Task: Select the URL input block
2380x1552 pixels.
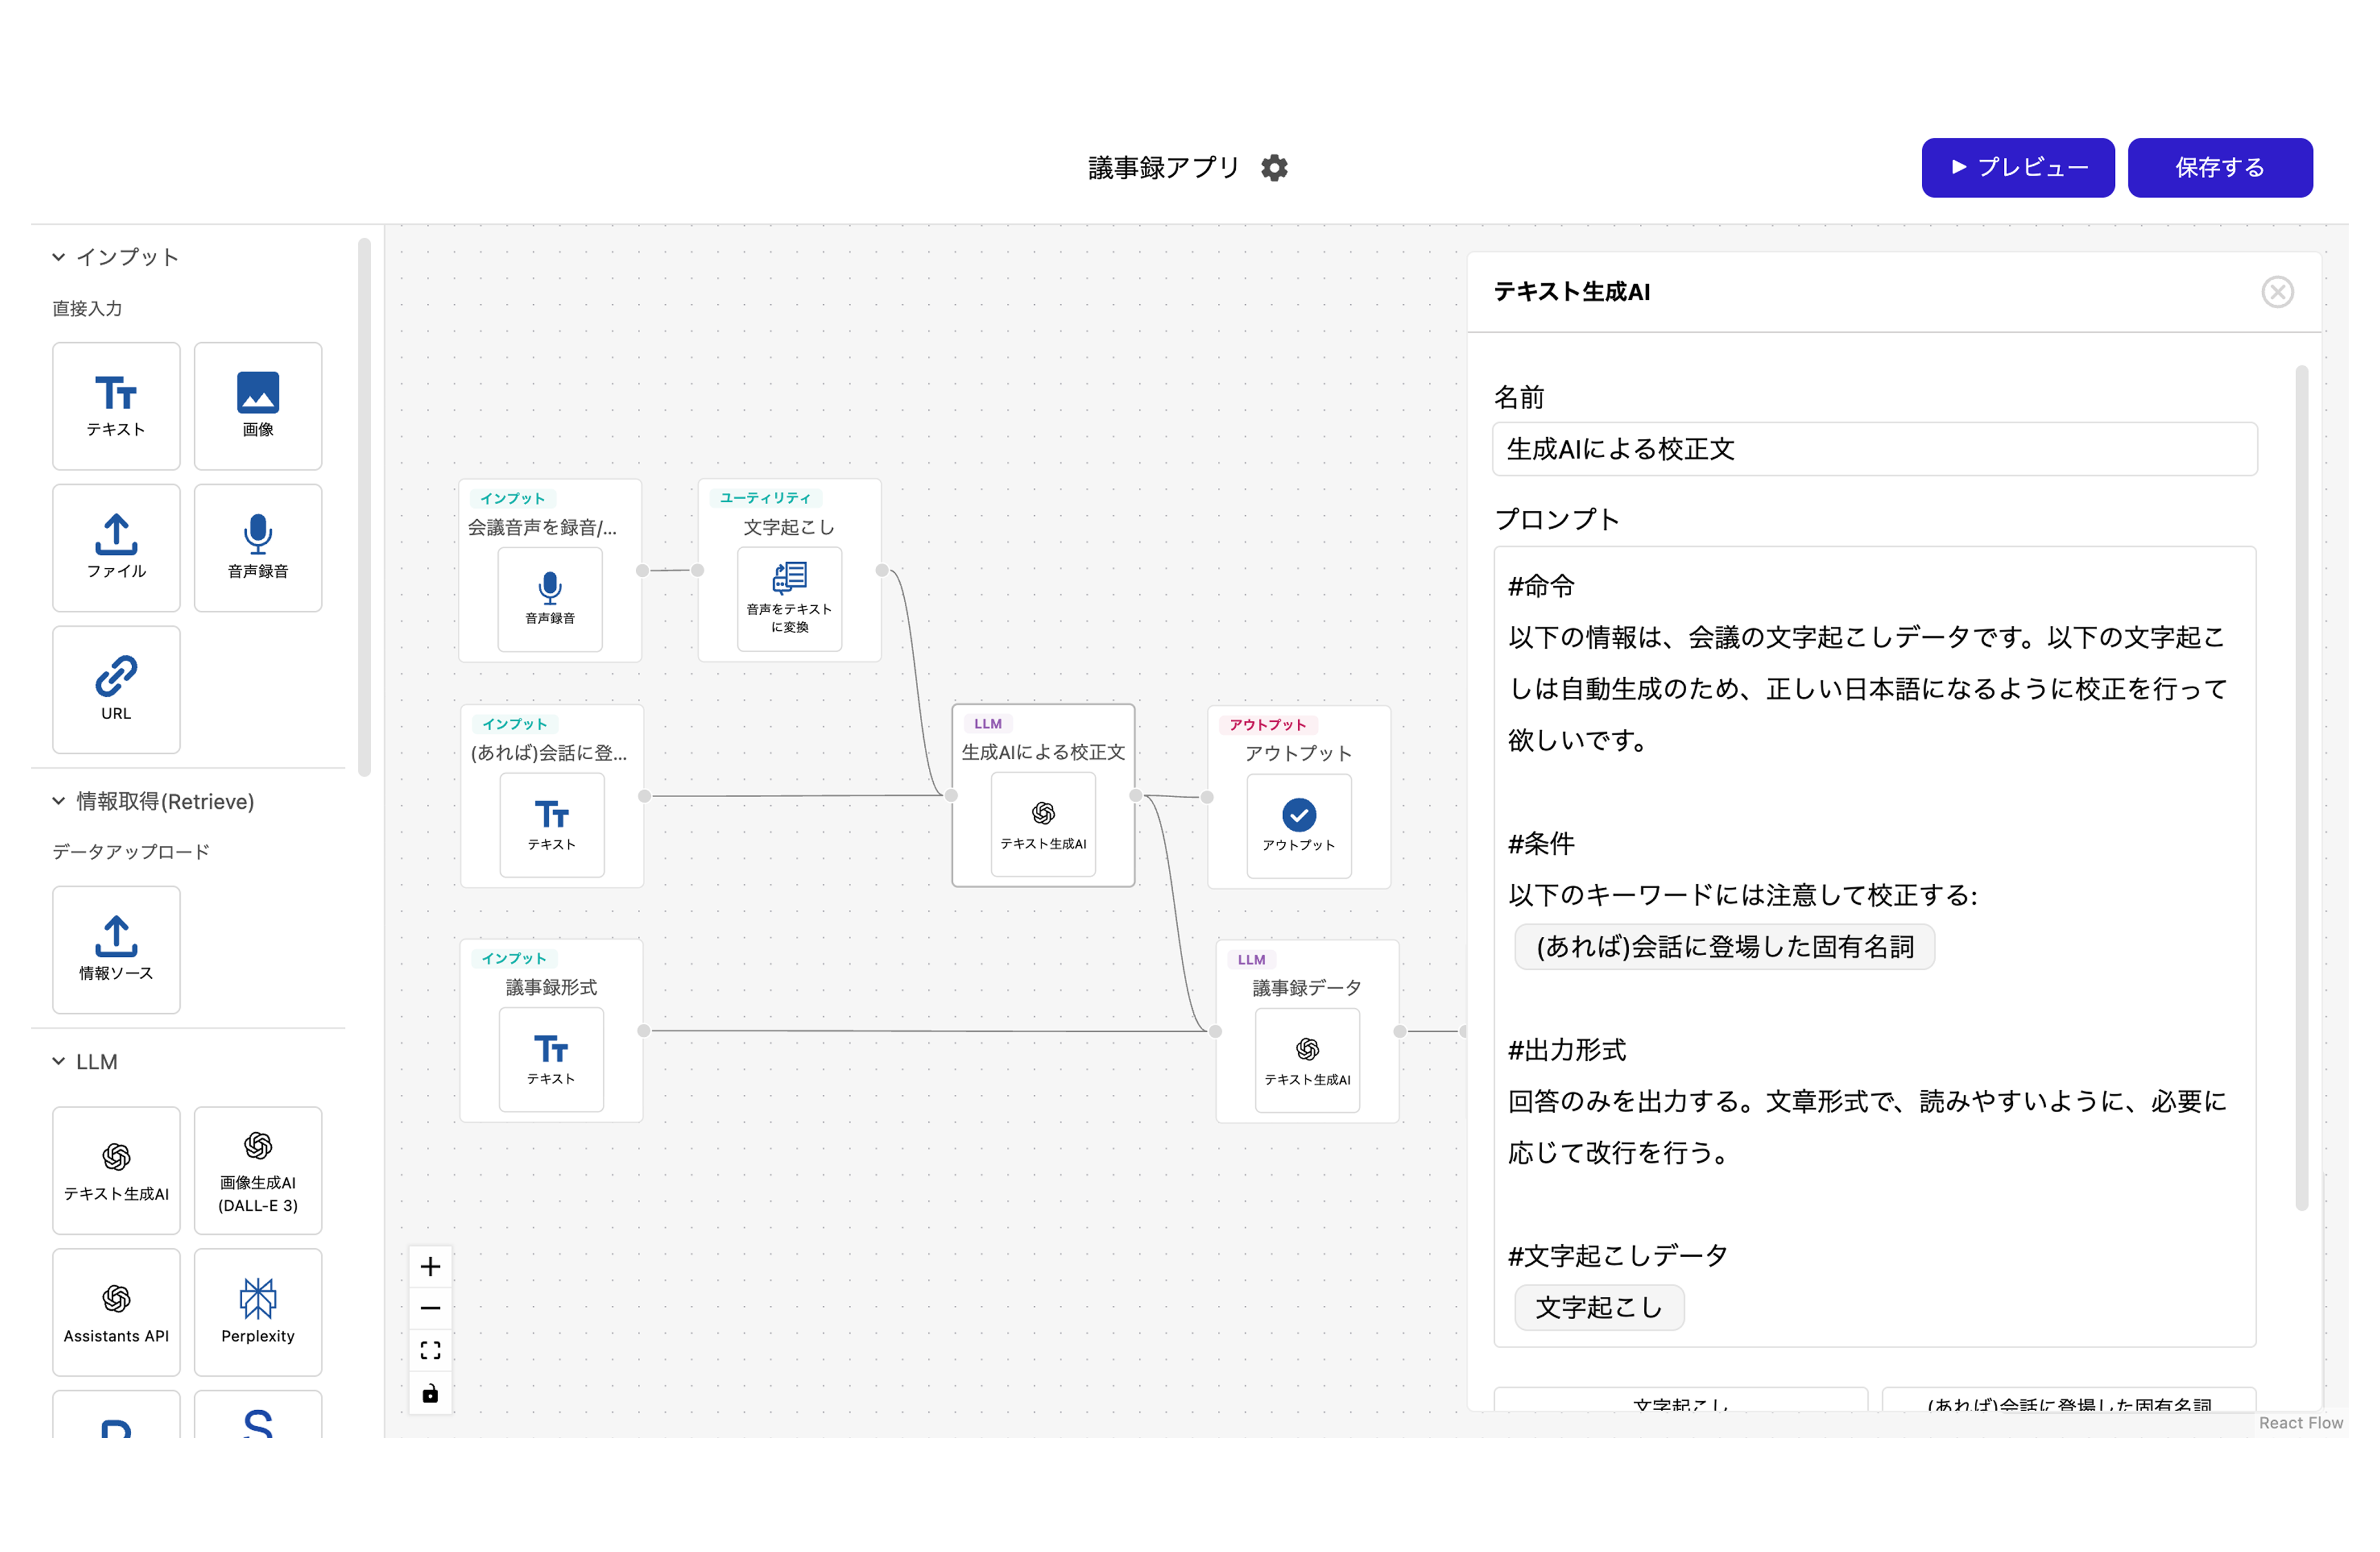Action: (116, 690)
